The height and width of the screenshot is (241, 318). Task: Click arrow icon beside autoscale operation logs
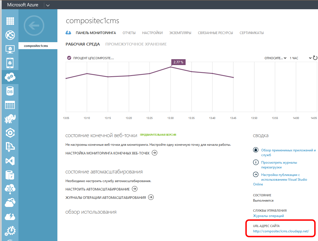(x=151, y=197)
